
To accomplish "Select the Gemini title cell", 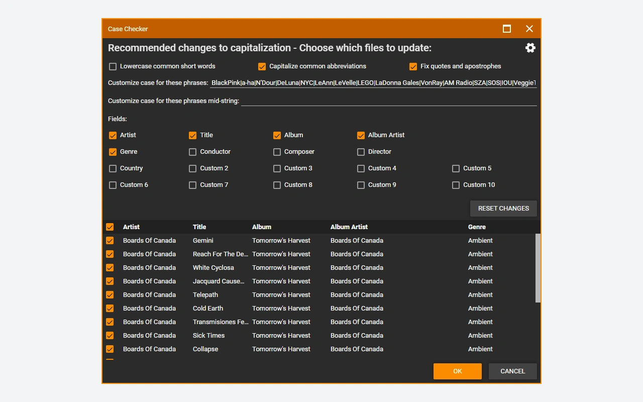I will [x=203, y=241].
